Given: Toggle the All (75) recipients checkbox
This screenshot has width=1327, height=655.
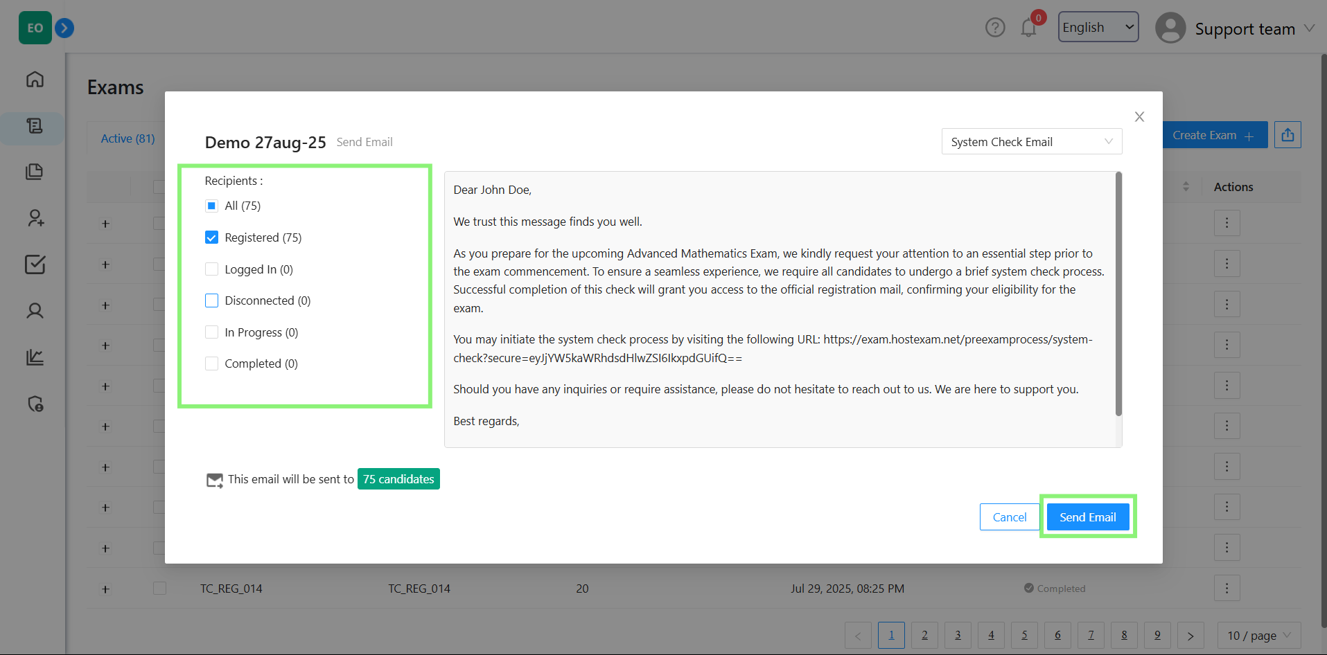Looking at the screenshot, I should [x=212, y=206].
